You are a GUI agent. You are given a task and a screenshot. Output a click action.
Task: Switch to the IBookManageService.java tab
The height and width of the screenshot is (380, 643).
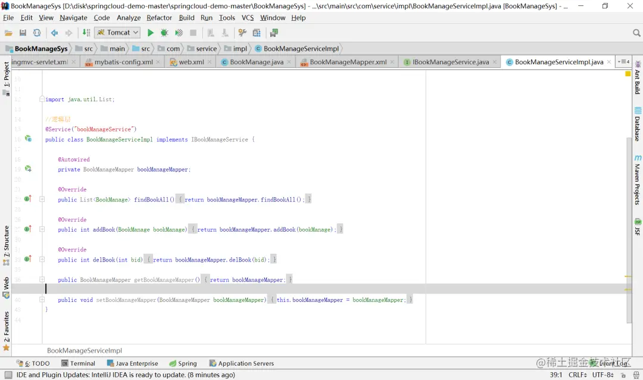450,62
